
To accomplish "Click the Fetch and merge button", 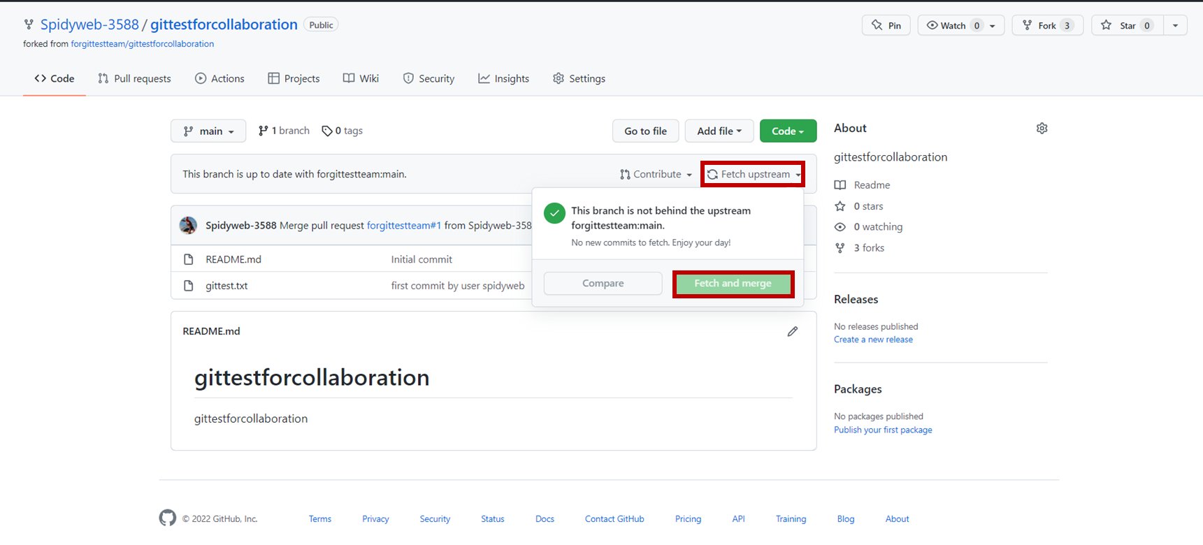I will point(733,283).
